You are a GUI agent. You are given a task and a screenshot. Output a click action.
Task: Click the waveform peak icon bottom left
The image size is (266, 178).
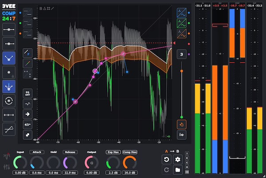point(7,156)
